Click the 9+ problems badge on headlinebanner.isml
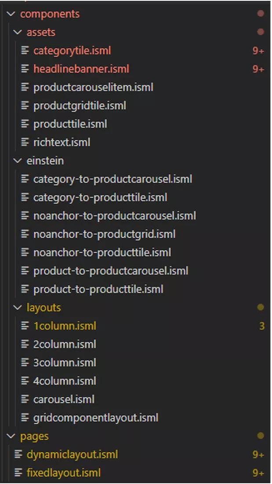 pos(258,69)
